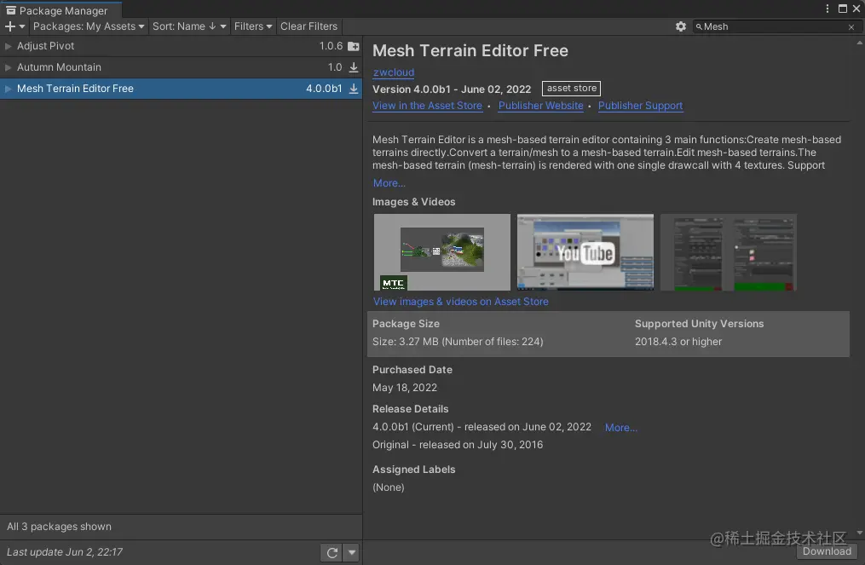
Task: Click the version 4.0.0b1 in list
Action: (x=324, y=89)
